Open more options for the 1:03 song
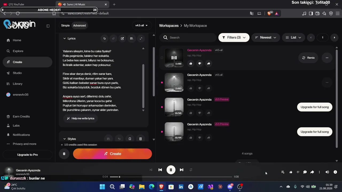 click(327, 82)
